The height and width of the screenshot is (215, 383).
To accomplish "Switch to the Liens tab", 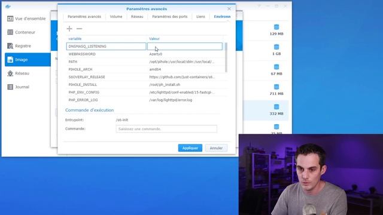I will tap(200, 17).
